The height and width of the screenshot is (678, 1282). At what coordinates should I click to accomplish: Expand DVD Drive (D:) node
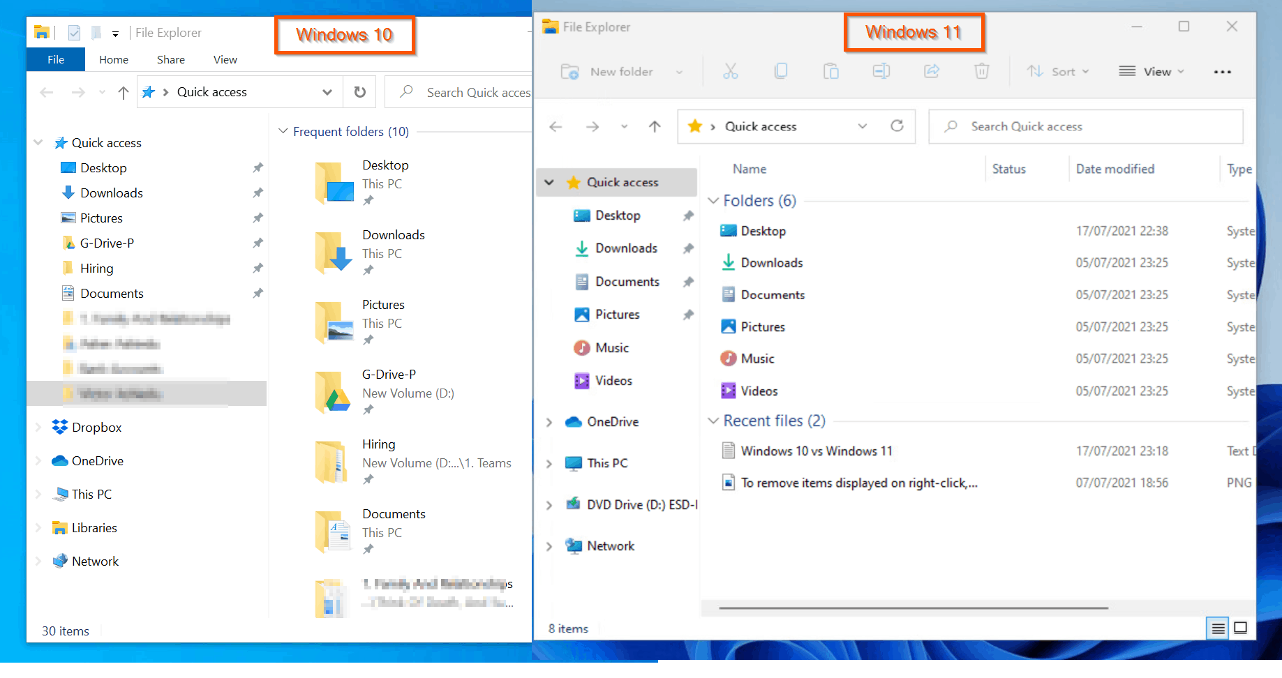549,505
